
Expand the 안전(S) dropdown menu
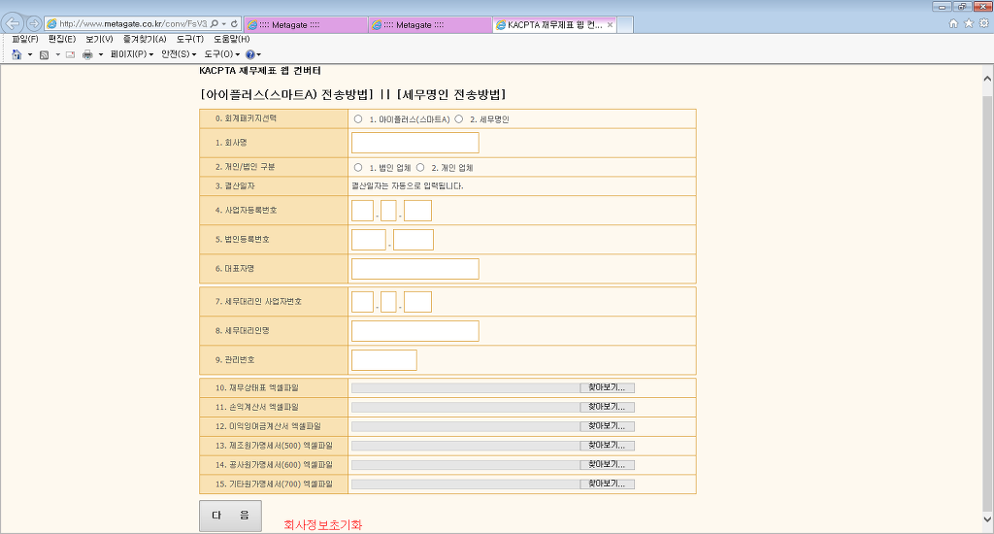click(179, 54)
